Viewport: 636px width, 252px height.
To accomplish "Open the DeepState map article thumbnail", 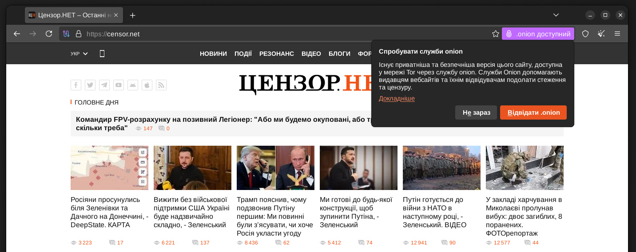I will (109, 168).
